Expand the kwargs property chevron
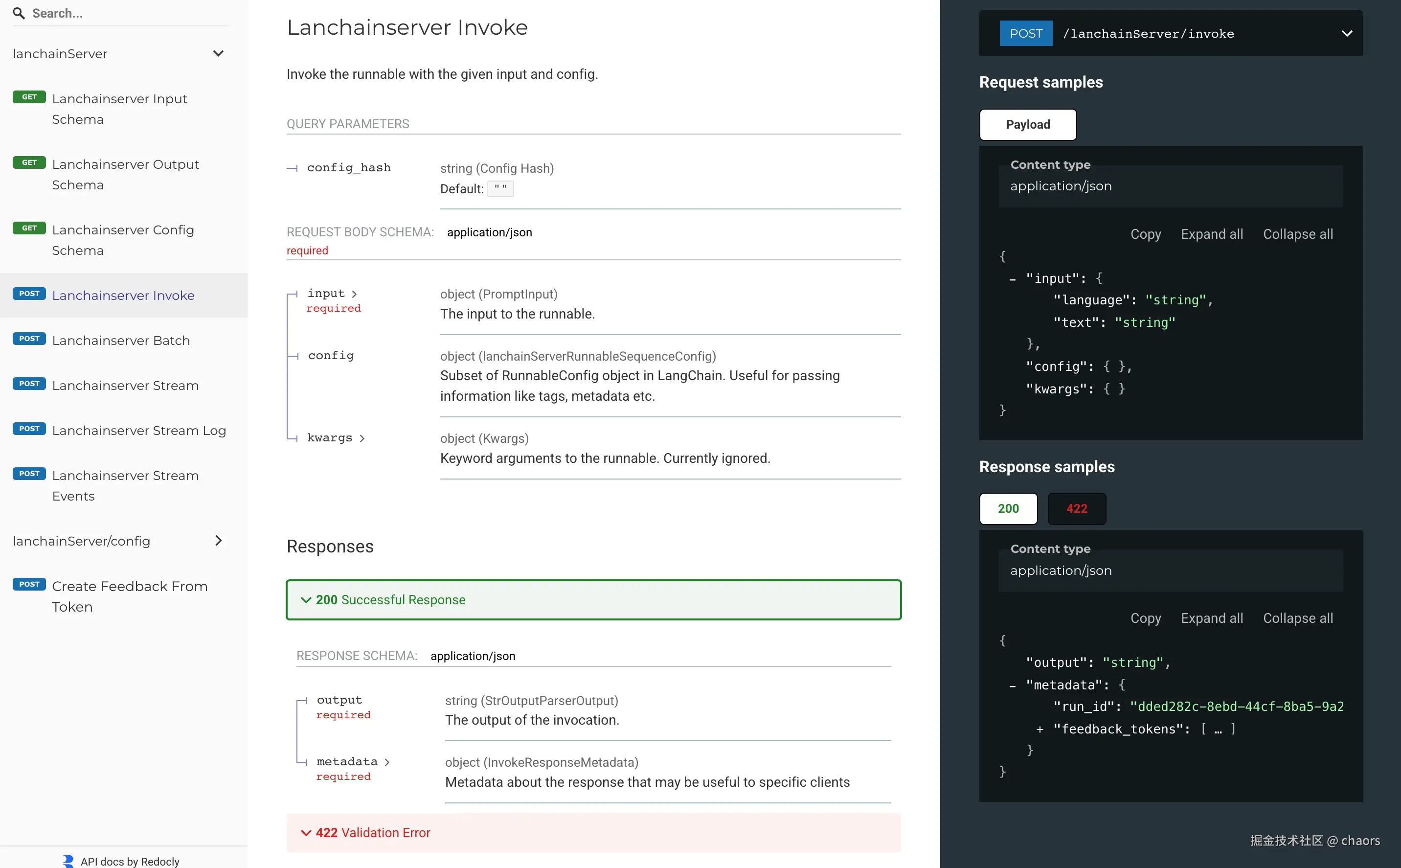The image size is (1401, 868). [x=362, y=438]
